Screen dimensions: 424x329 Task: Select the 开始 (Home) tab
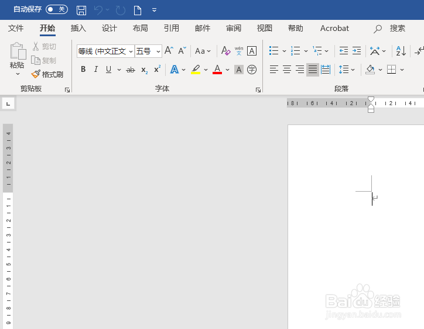pos(47,28)
